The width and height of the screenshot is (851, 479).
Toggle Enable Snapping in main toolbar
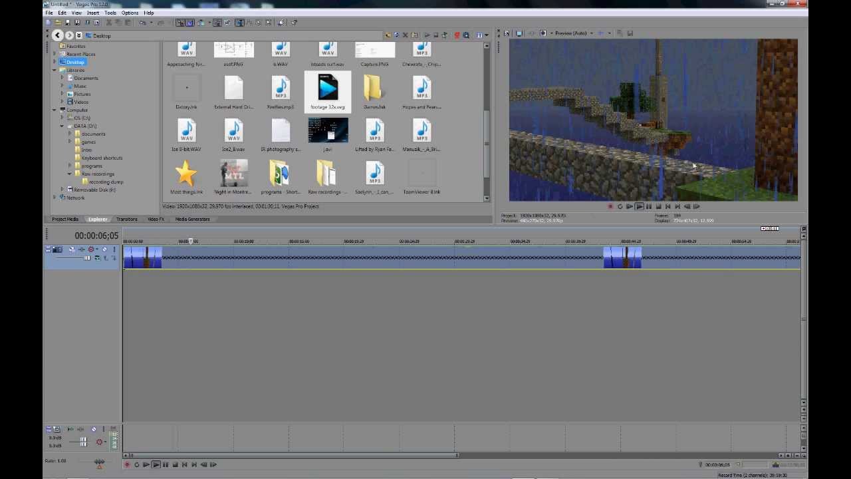pos(180,23)
